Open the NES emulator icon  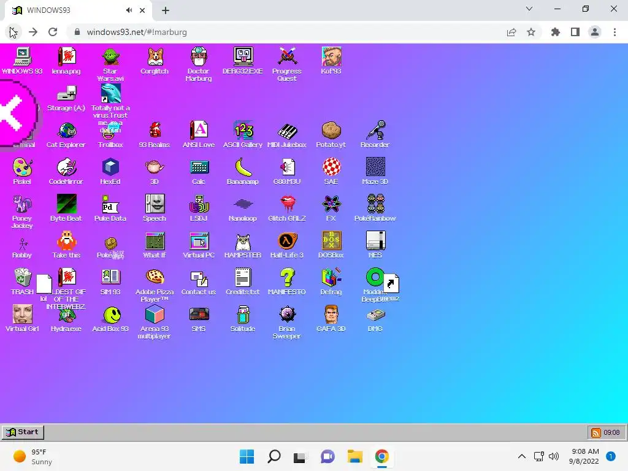375,241
